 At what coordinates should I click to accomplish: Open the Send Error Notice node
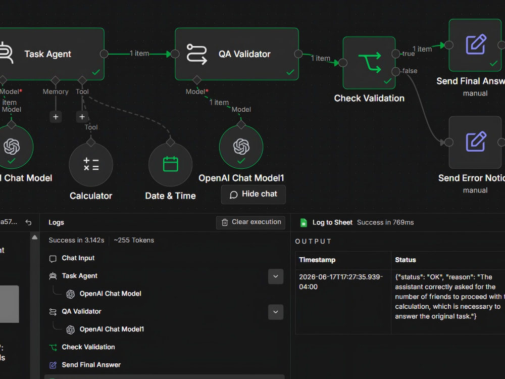(x=475, y=142)
